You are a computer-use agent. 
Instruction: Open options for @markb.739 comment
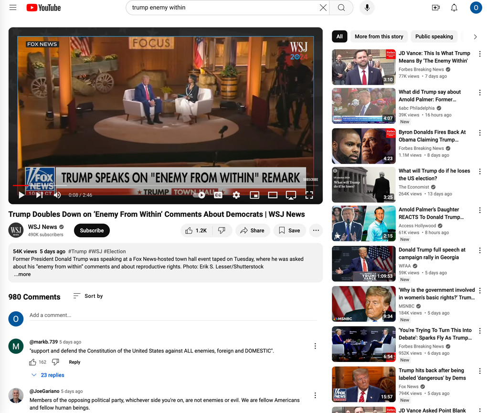tap(315, 346)
